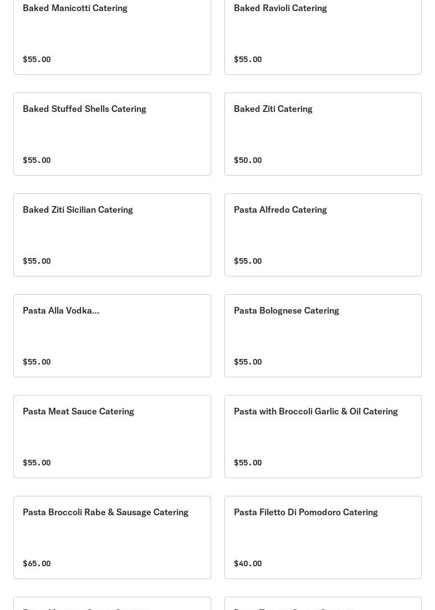Click the $55.00 price under Baked Manicotti

[37, 59]
